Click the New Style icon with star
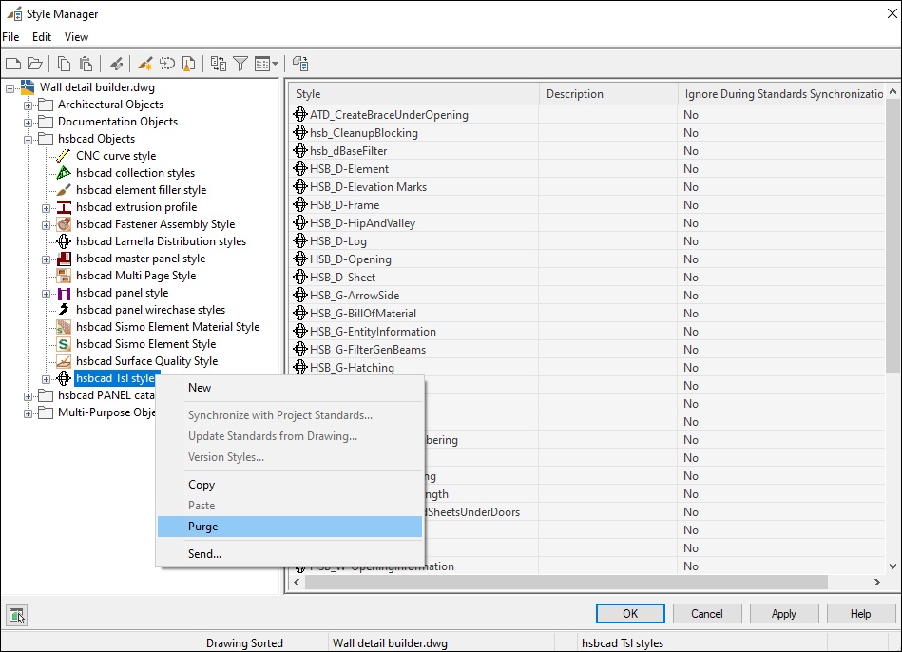 click(x=145, y=64)
